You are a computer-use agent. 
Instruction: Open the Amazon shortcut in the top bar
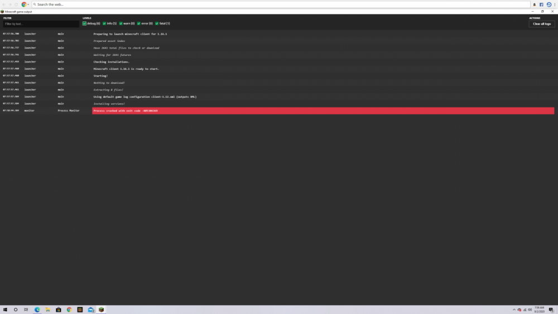pyautogui.click(x=534, y=4)
